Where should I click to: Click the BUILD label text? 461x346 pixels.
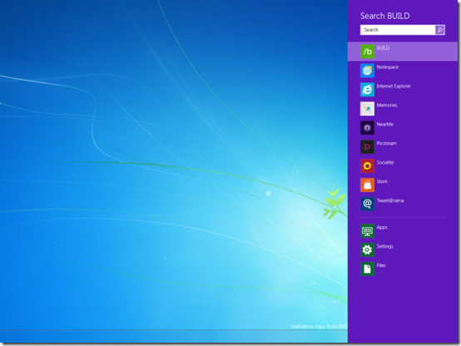tap(383, 48)
